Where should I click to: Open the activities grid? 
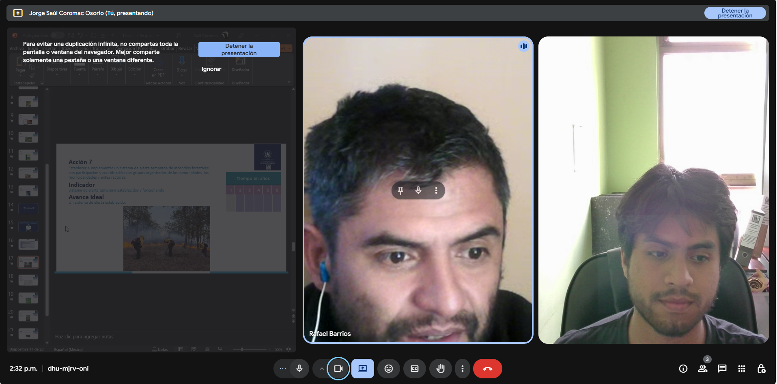[x=742, y=369]
